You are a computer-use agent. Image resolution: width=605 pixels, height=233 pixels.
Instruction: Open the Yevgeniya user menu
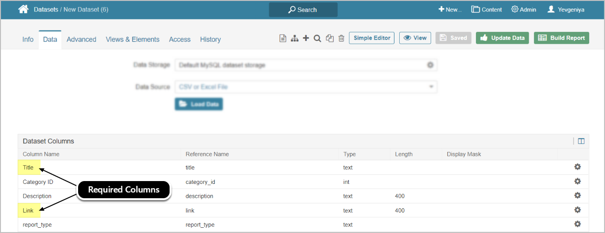(565, 10)
